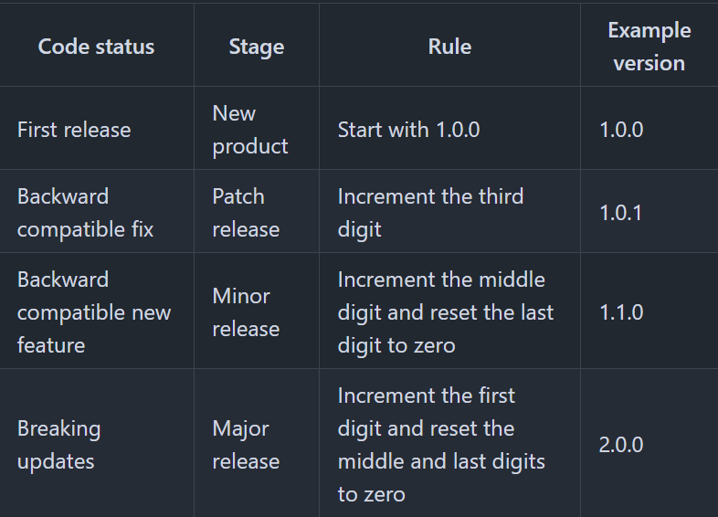Click the Example version column header
Viewport: 718px width, 517px height.
point(649,47)
